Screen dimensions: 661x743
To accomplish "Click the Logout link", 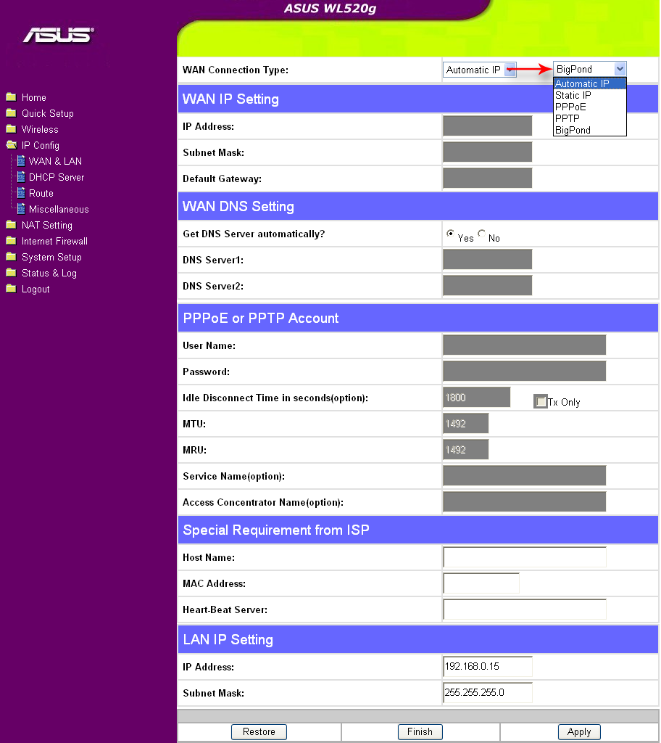I will point(36,289).
